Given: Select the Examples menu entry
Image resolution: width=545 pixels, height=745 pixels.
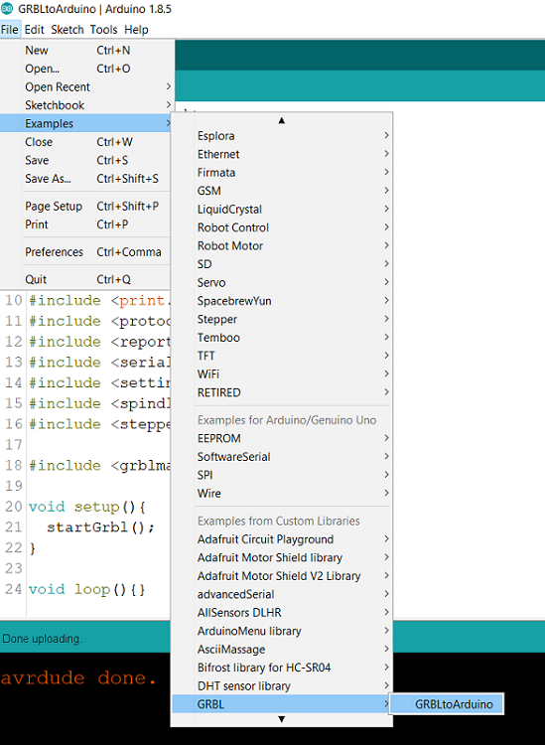Looking at the screenshot, I should pyautogui.click(x=85, y=123).
